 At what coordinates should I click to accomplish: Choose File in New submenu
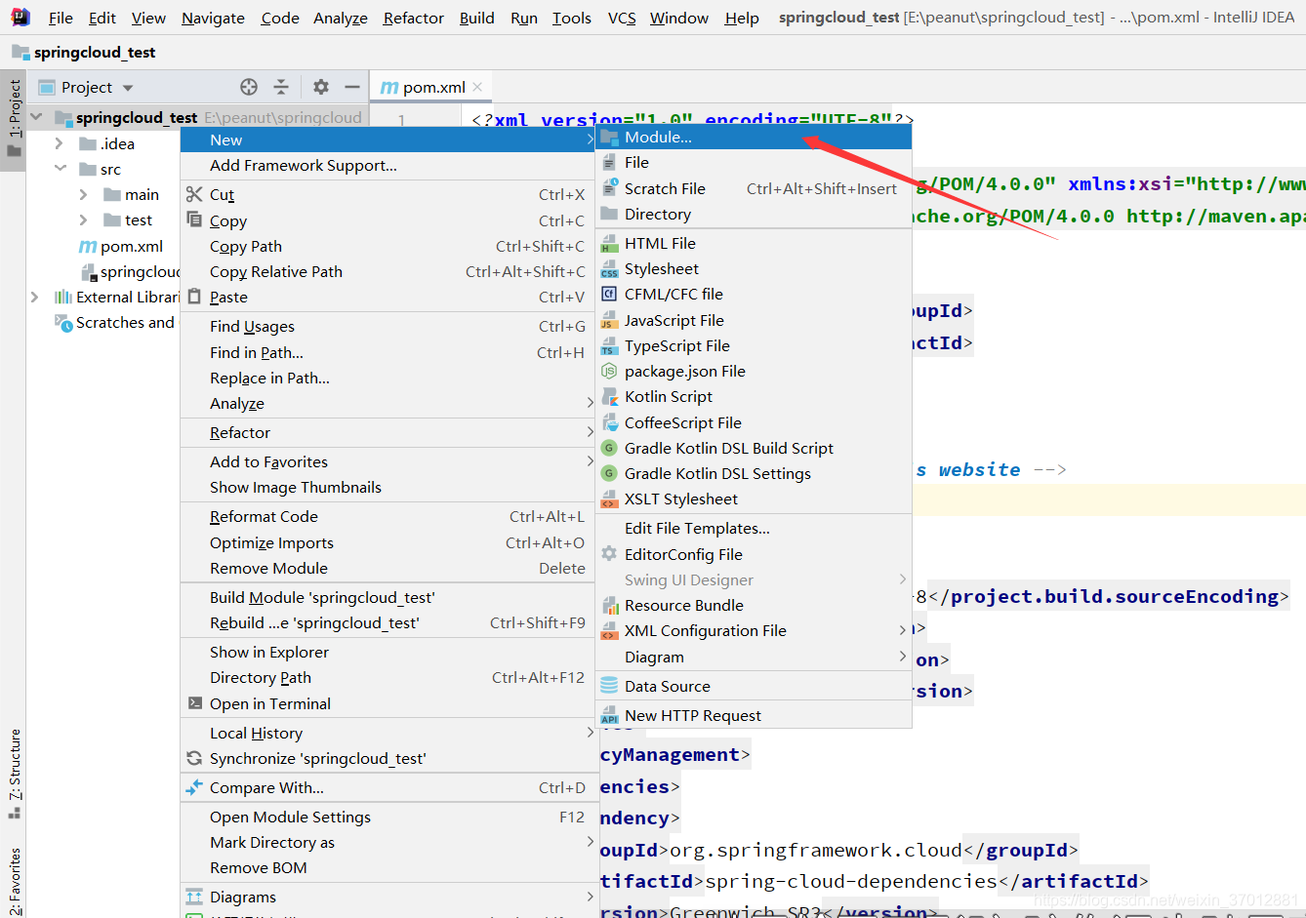click(754, 163)
